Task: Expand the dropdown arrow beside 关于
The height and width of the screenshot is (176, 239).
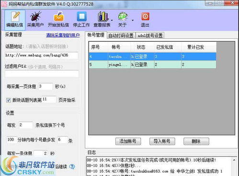Action: [x=133, y=20]
